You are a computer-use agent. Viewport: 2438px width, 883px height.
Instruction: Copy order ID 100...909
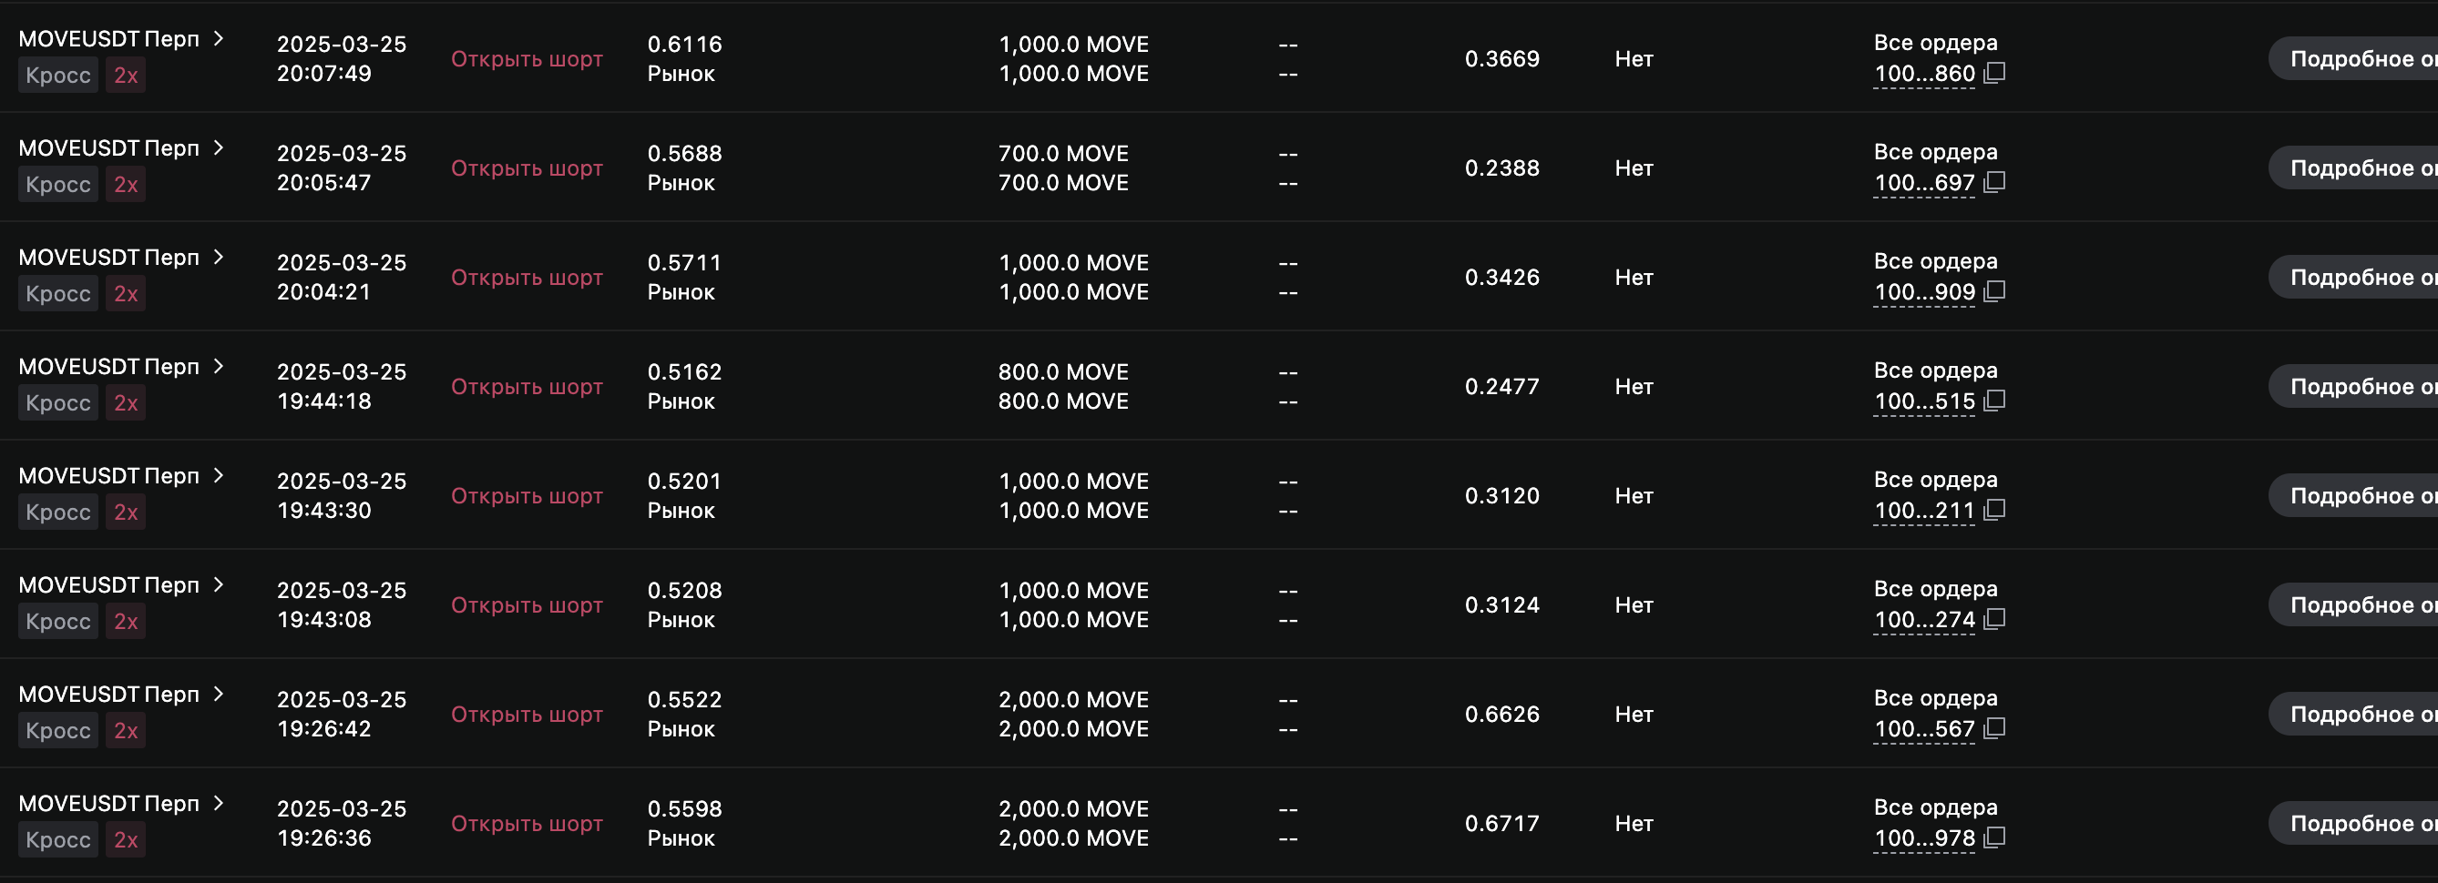click(x=1994, y=291)
